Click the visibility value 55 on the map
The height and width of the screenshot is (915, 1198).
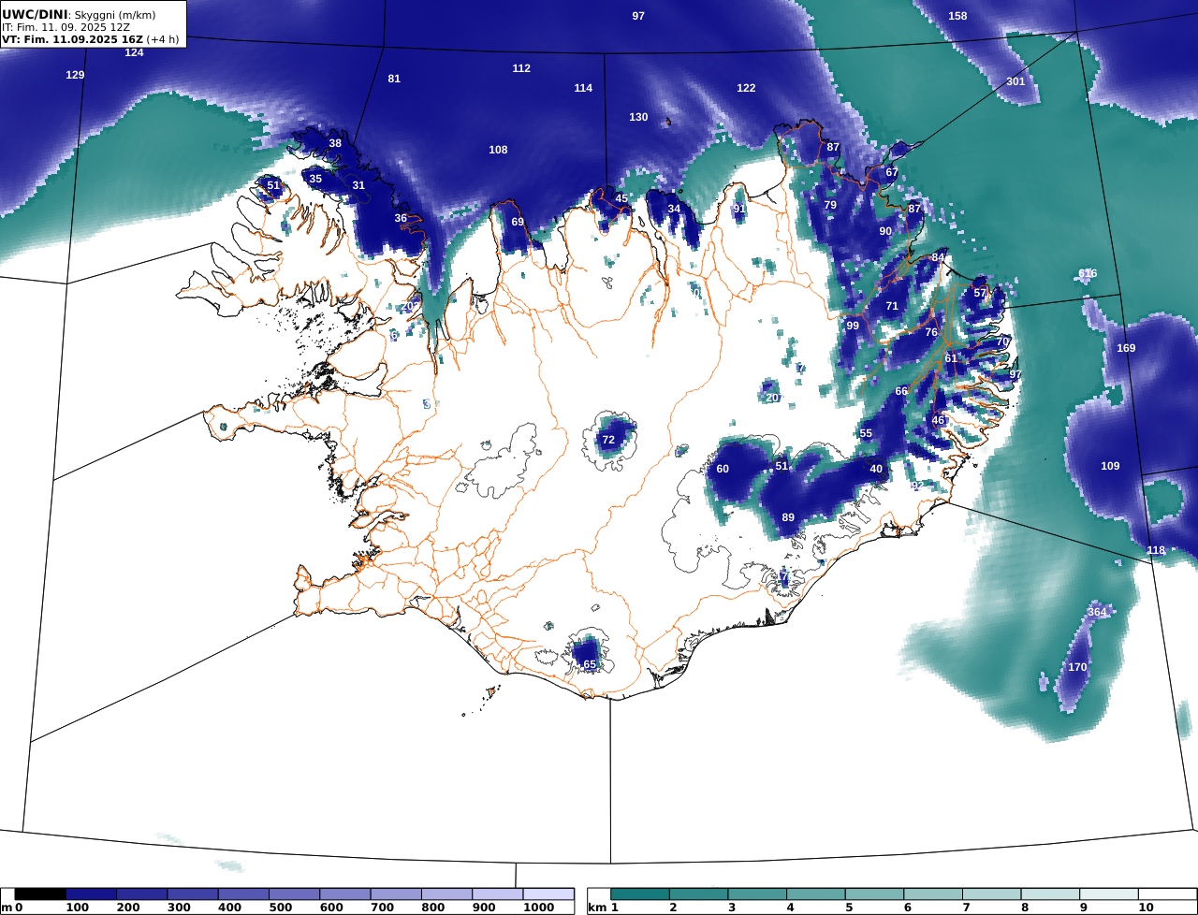pyautogui.click(x=866, y=433)
